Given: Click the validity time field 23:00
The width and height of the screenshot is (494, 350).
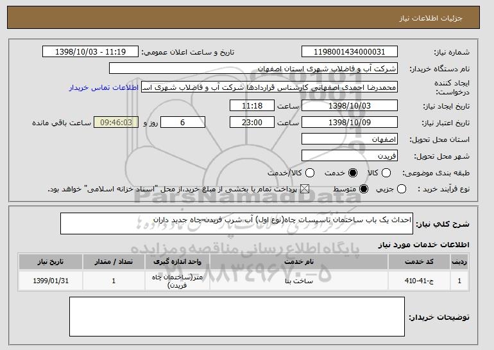Looking at the screenshot, I should coord(252,122).
